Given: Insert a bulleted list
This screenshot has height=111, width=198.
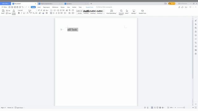Looking at the screenshot, I should [x=51, y=10].
